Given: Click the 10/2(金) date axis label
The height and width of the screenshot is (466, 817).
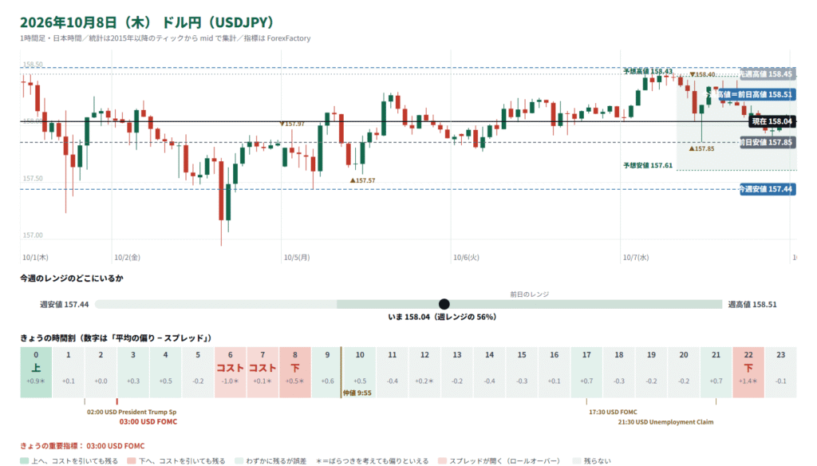Looking at the screenshot, I should pyautogui.click(x=127, y=258).
